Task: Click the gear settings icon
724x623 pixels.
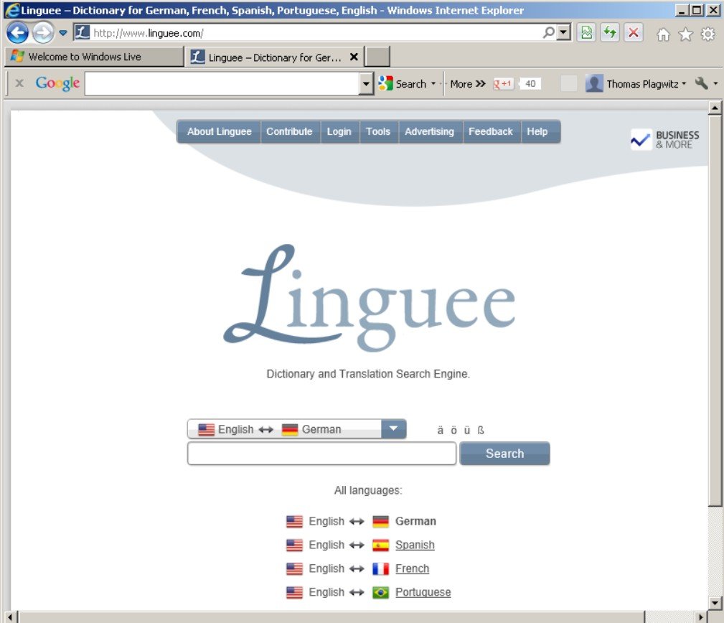Action: coord(707,33)
